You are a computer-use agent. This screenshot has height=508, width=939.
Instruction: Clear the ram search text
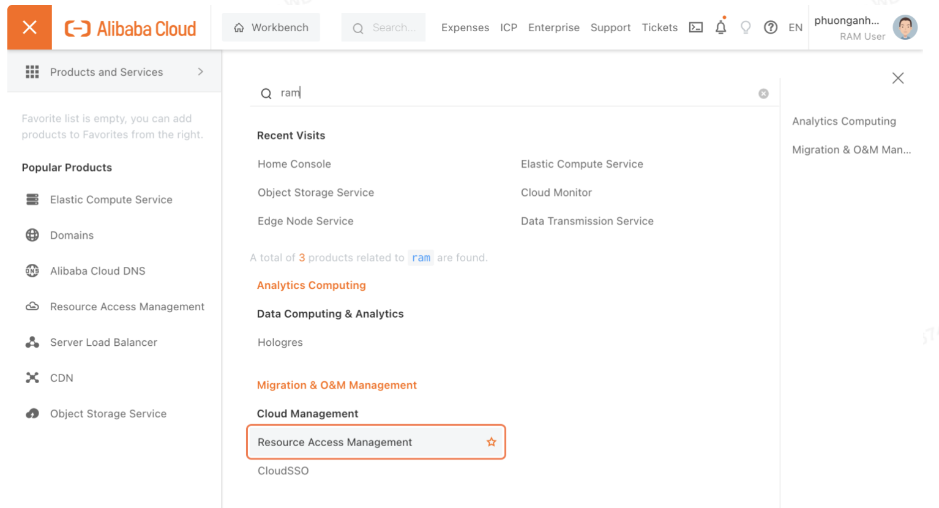point(763,94)
